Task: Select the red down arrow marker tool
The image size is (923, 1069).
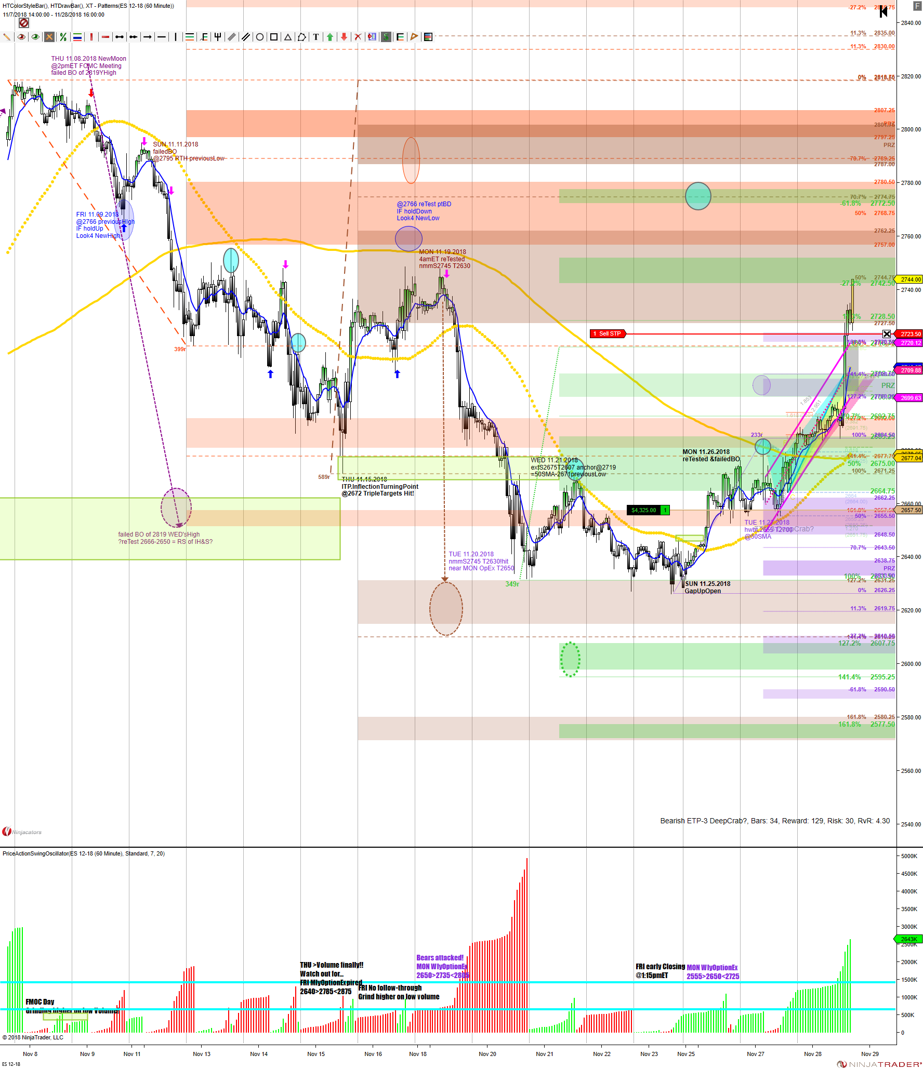Action: (344, 37)
